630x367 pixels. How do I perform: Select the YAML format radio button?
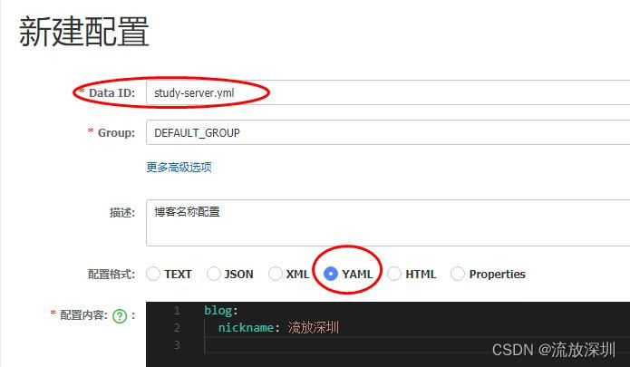[331, 274]
